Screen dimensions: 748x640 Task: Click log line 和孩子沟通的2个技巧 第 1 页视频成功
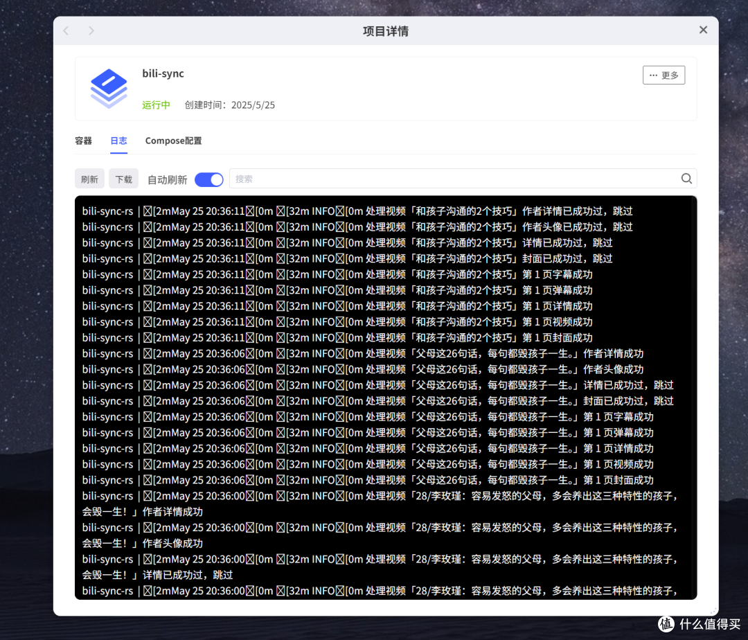[337, 322]
